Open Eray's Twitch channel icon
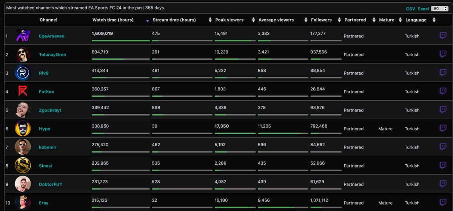The image size is (453, 211). (x=443, y=202)
